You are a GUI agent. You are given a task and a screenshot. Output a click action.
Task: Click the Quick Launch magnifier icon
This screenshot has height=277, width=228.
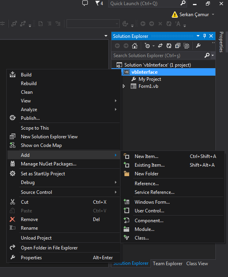[x=183, y=3]
